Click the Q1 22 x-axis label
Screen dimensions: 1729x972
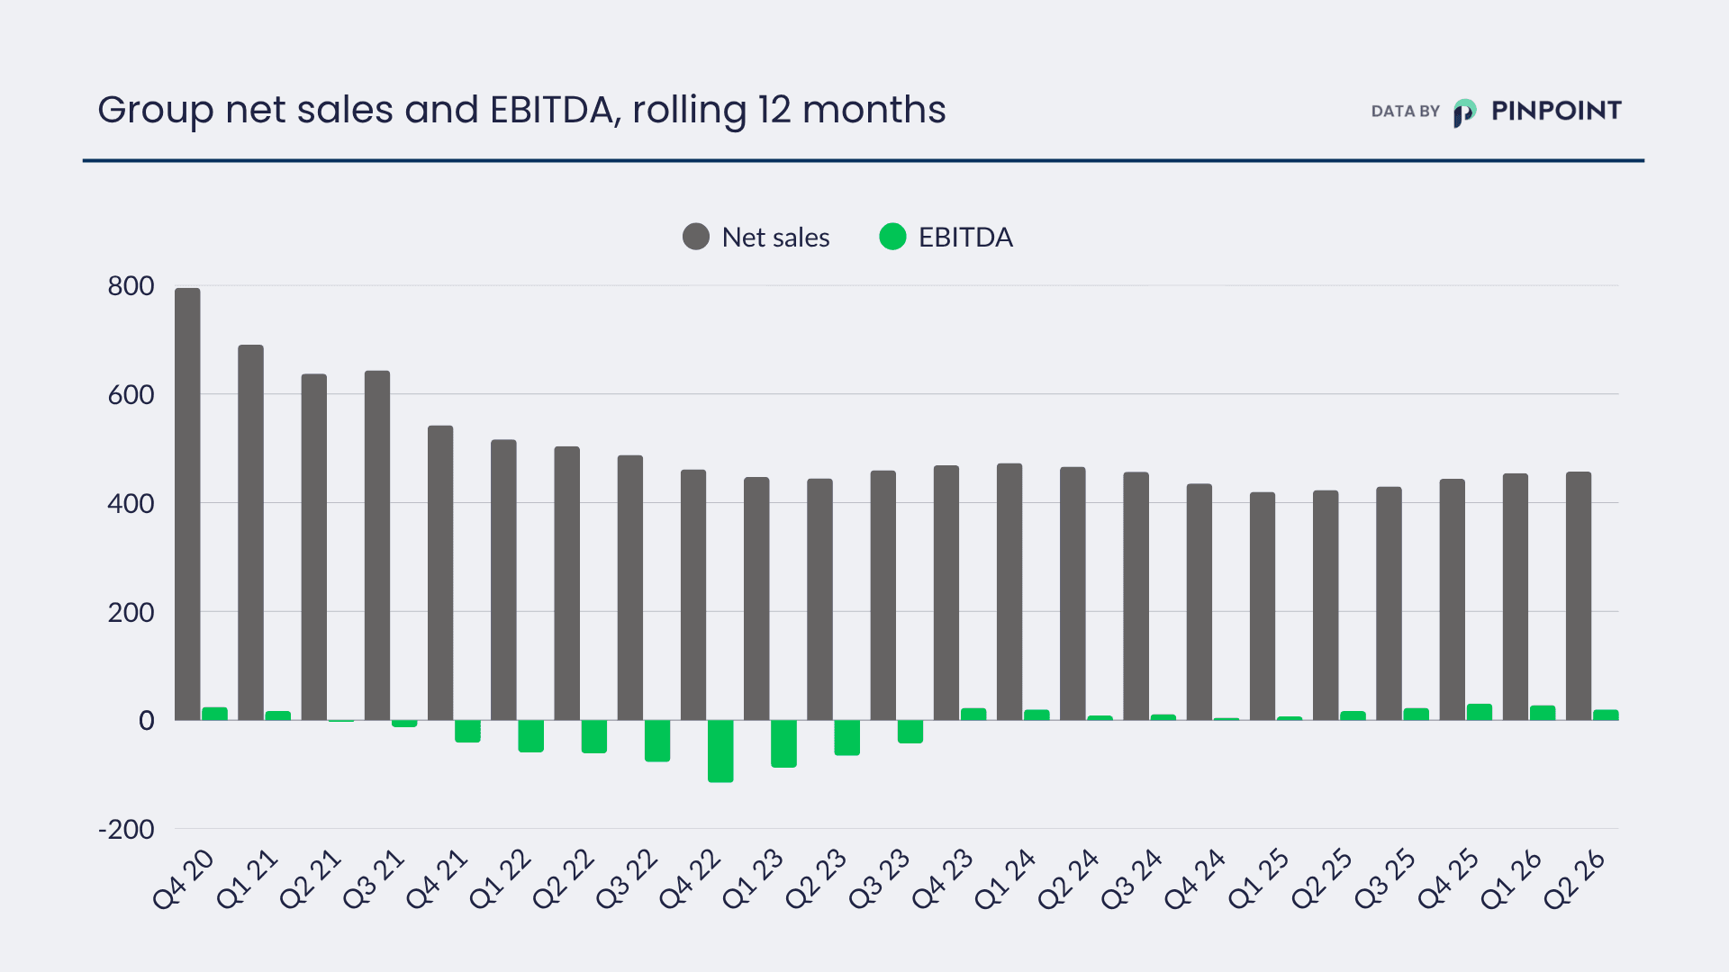(500, 879)
